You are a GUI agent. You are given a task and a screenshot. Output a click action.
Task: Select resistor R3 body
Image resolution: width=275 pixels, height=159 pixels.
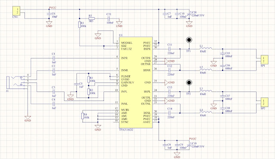[79, 24]
